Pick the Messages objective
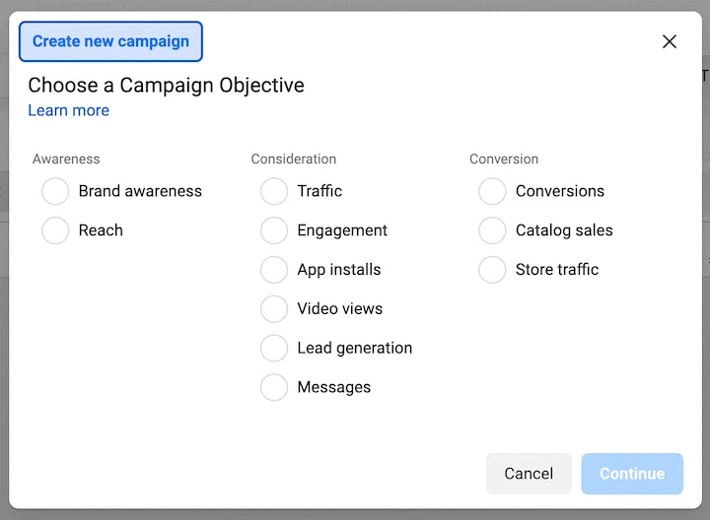The image size is (710, 520). (x=274, y=387)
